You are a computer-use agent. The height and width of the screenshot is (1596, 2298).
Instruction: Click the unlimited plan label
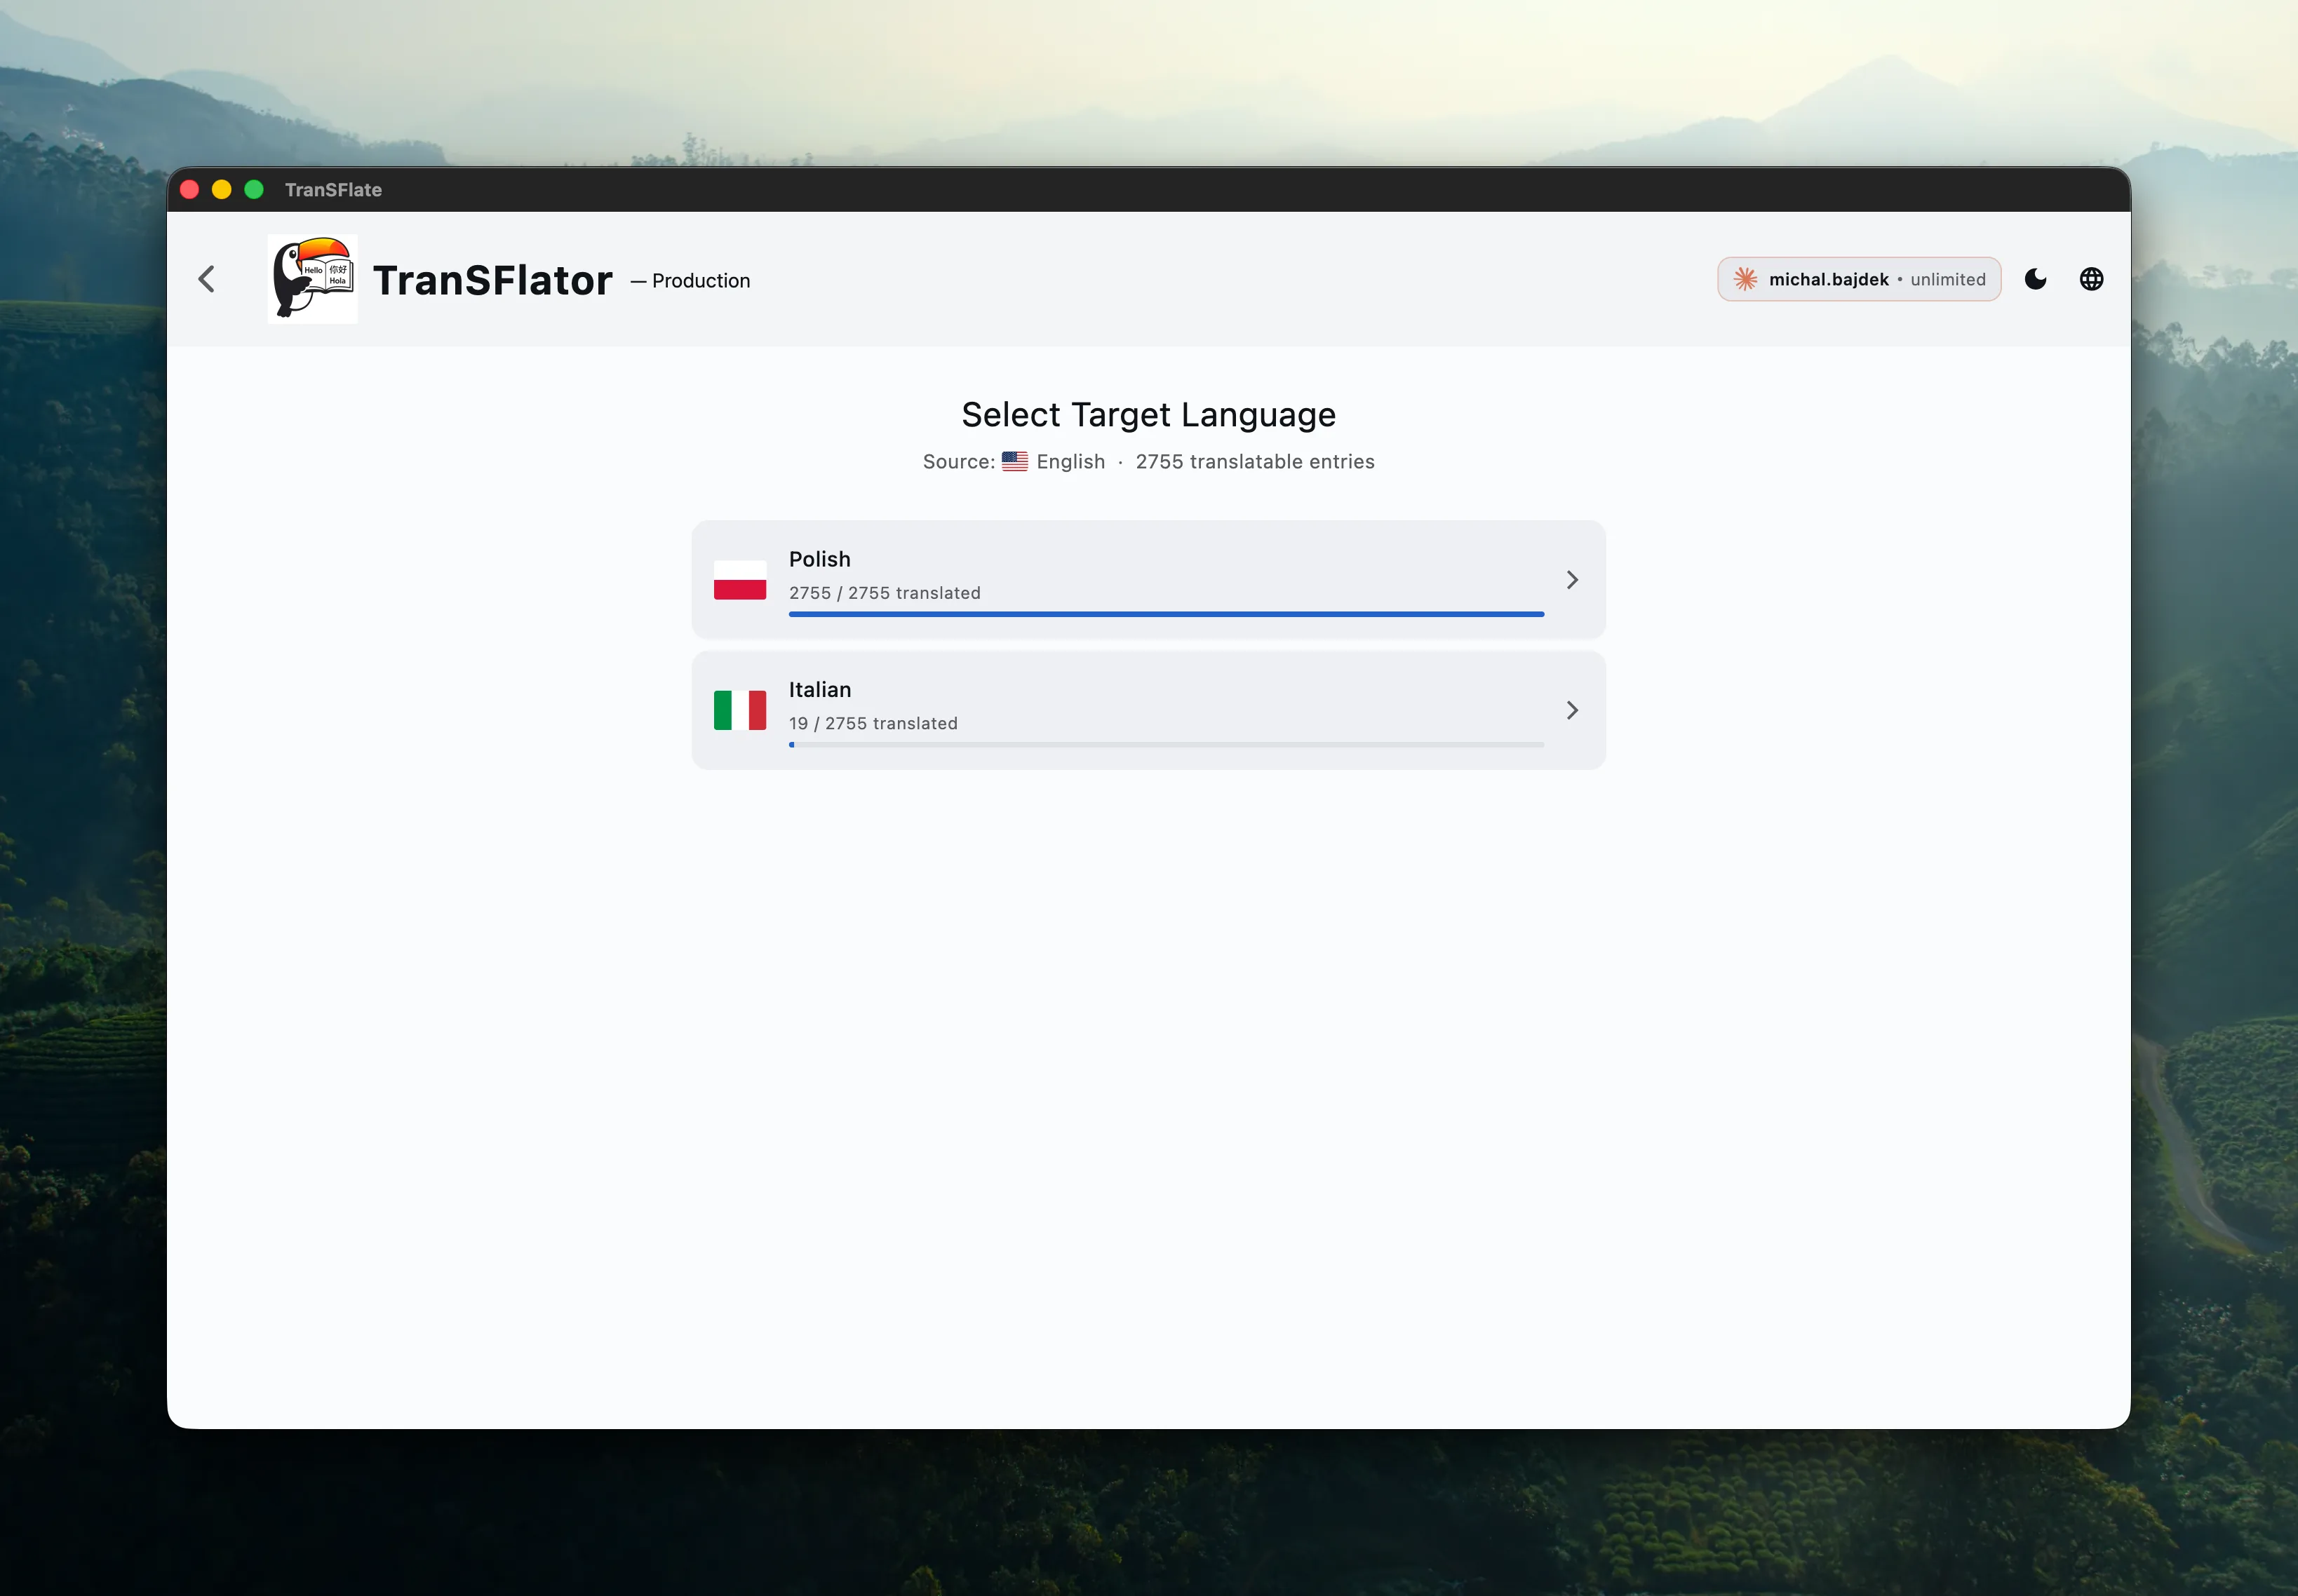(x=1945, y=279)
